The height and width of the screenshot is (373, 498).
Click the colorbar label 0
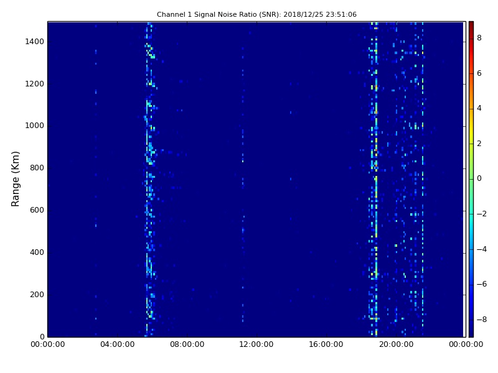click(x=479, y=178)
